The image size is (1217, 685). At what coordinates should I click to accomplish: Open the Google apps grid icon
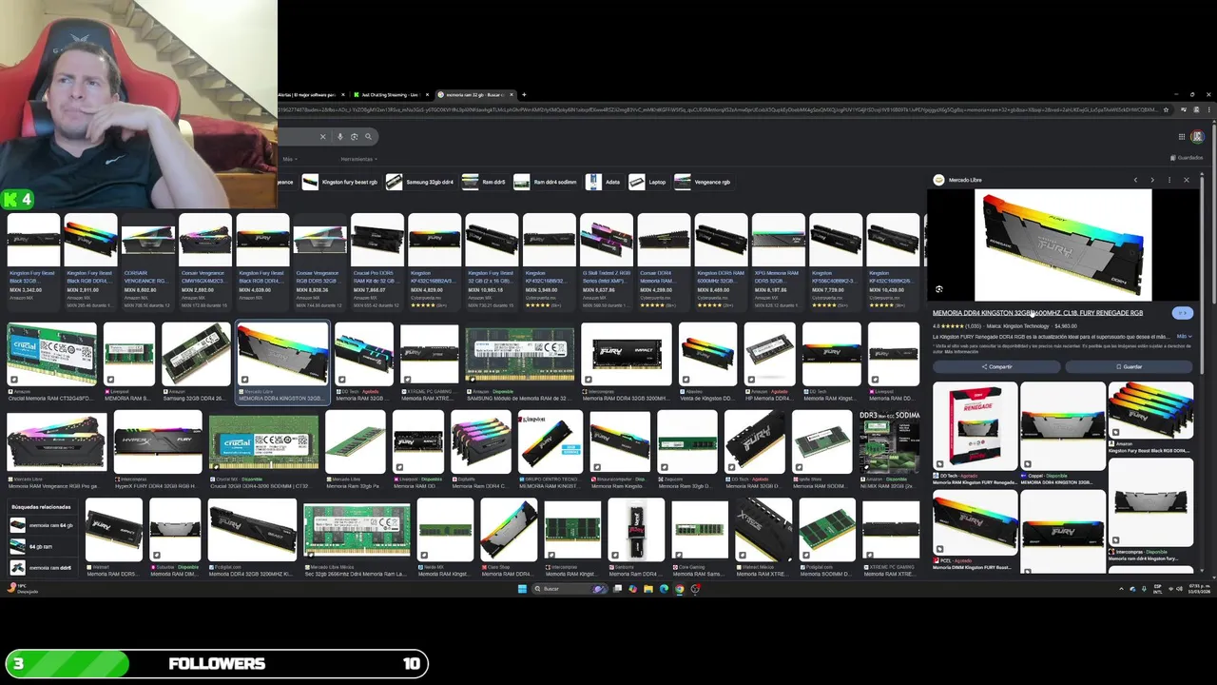click(1182, 136)
